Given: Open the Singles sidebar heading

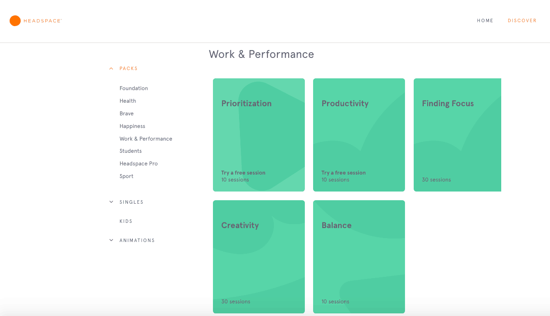Looking at the screenshot, I should pos(132,202).
